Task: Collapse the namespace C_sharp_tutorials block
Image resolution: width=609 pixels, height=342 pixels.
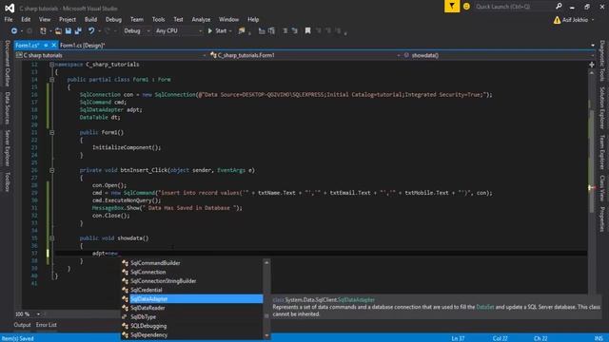Action: [51, 65]
